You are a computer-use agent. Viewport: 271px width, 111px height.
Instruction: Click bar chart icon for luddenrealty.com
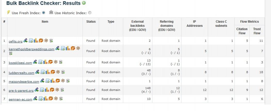tap(48, 72)
